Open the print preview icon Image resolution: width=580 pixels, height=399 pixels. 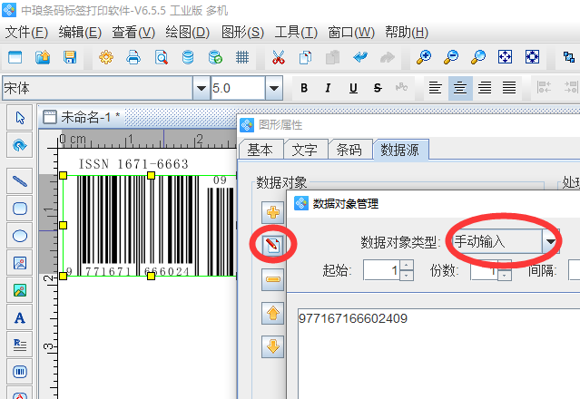[x=161, y=57]
